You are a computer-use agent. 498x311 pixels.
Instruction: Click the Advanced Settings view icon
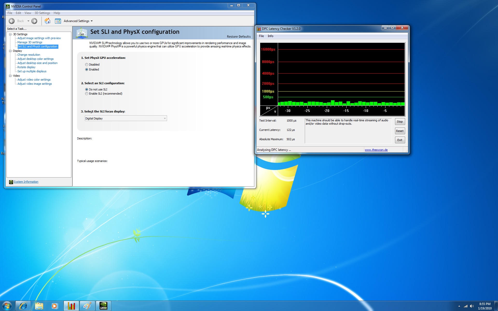pyautogui.click(x=58, y=21)
